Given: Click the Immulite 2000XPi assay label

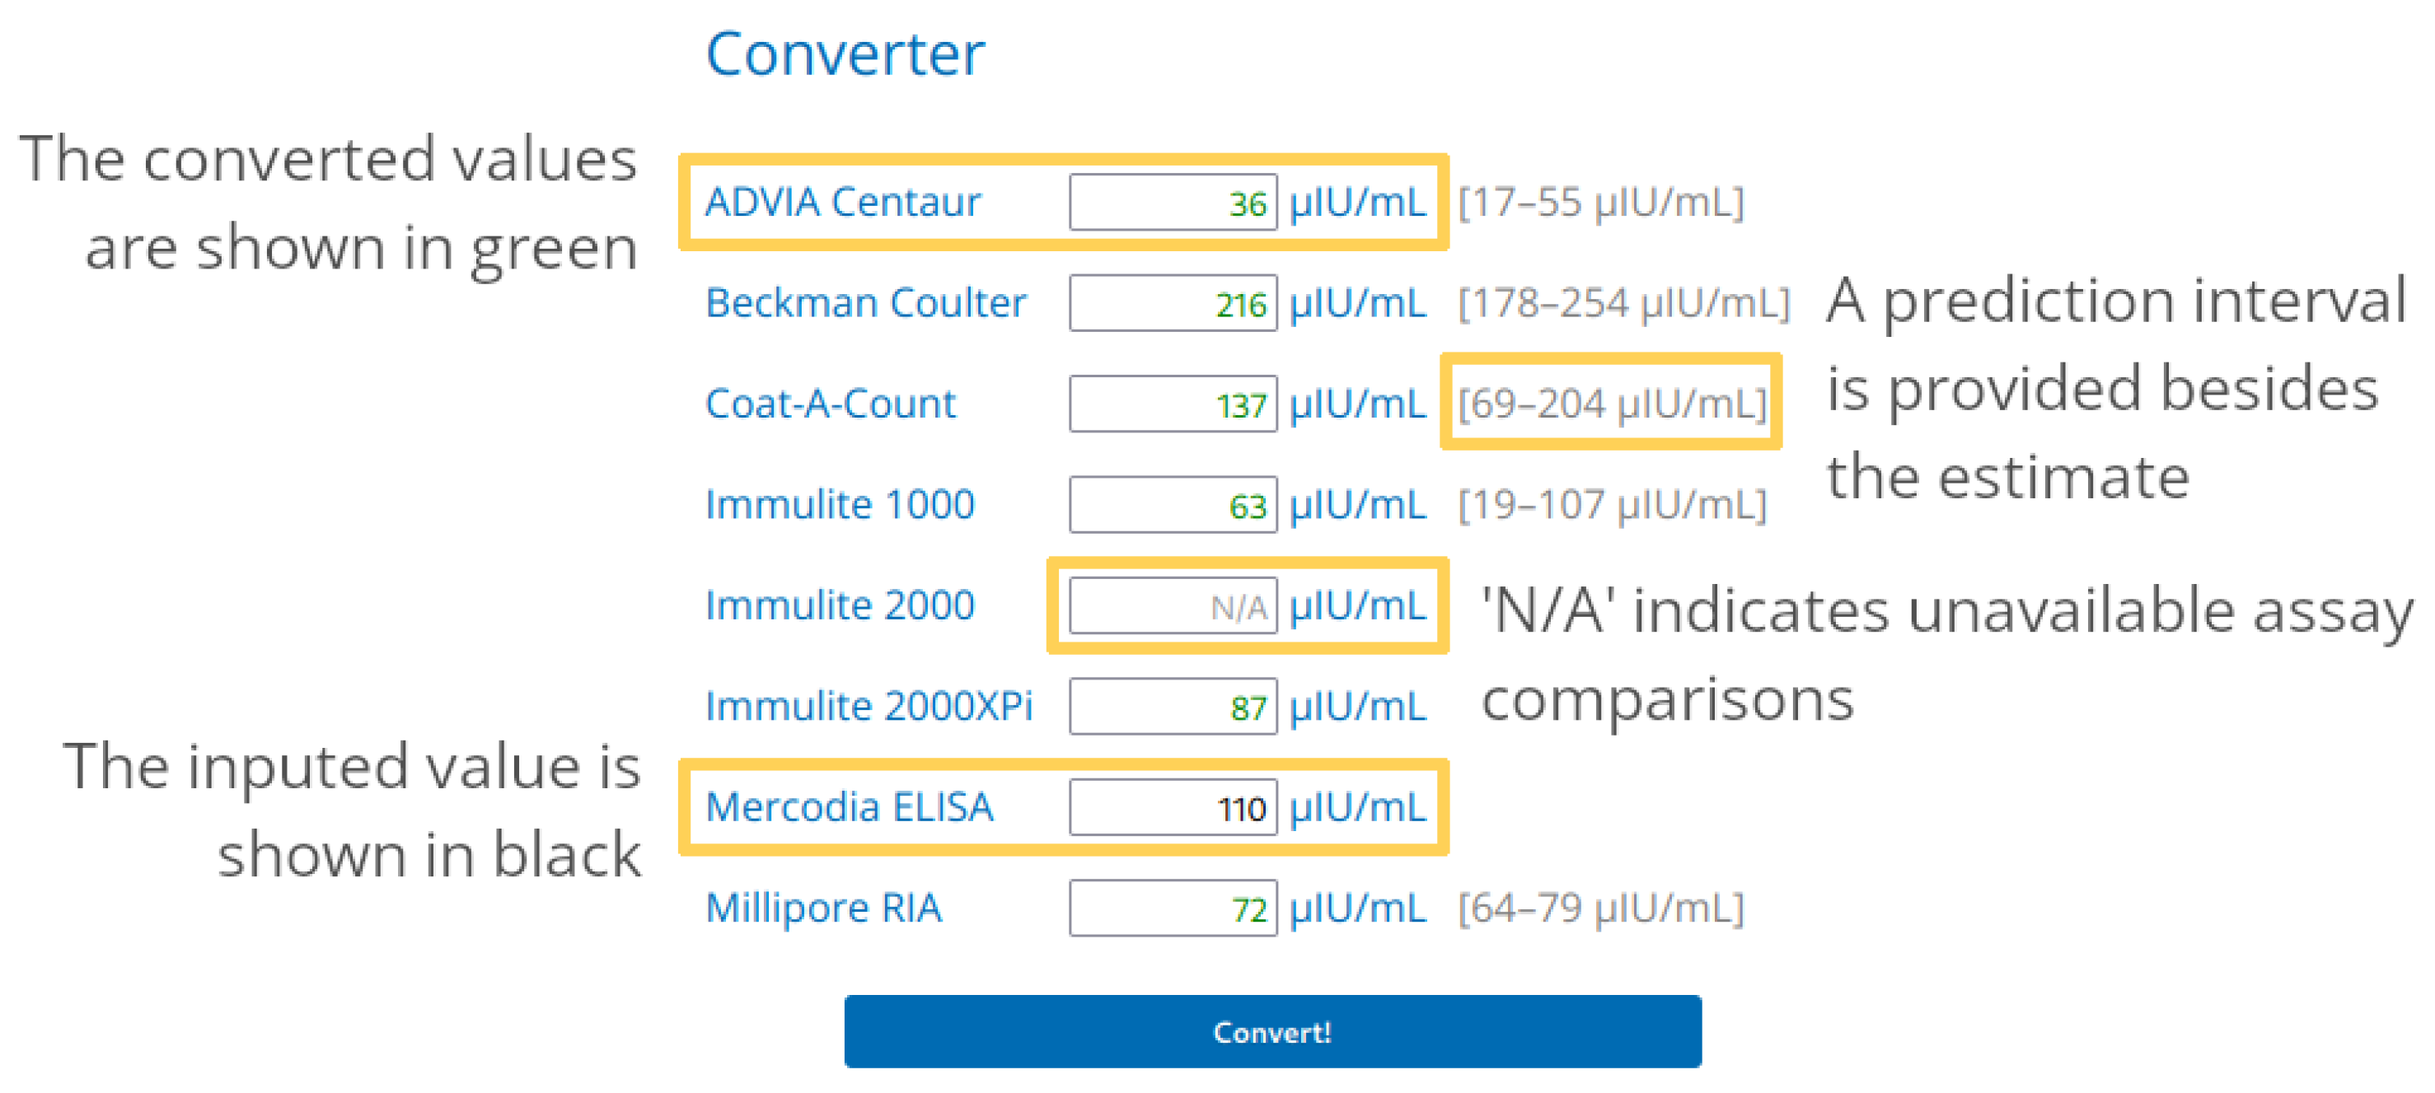Looking at the screenshot, I should 869,707.
